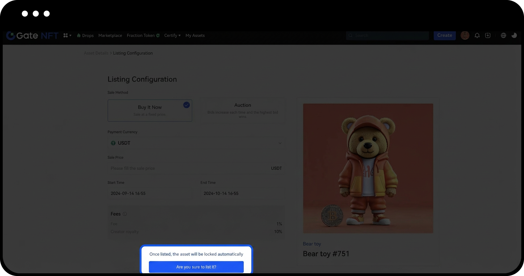Viewport: 524px width, 276px height.
Task: Click the Bear toy #751 image
Action: [368, 168]
